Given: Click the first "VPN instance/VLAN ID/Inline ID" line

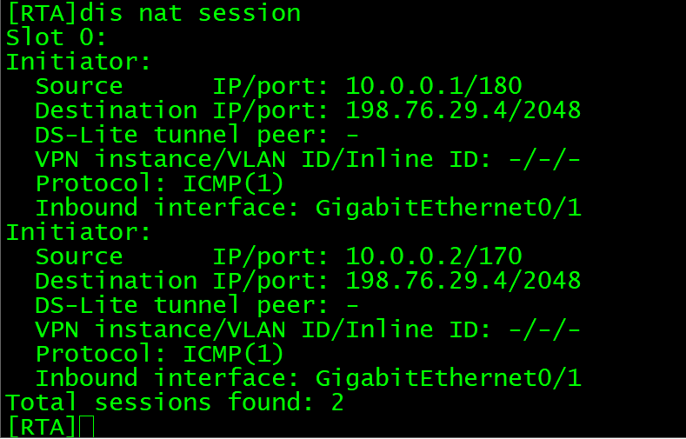Looking at the screenshot, I should click(x=308, y=159).
